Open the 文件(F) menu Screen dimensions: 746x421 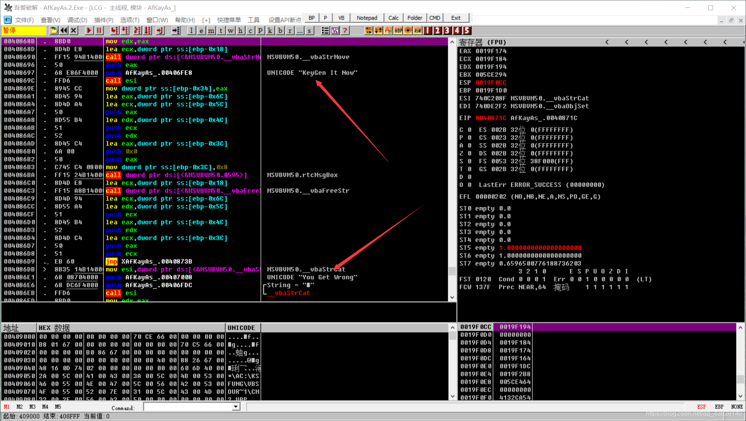pos(24,20)
